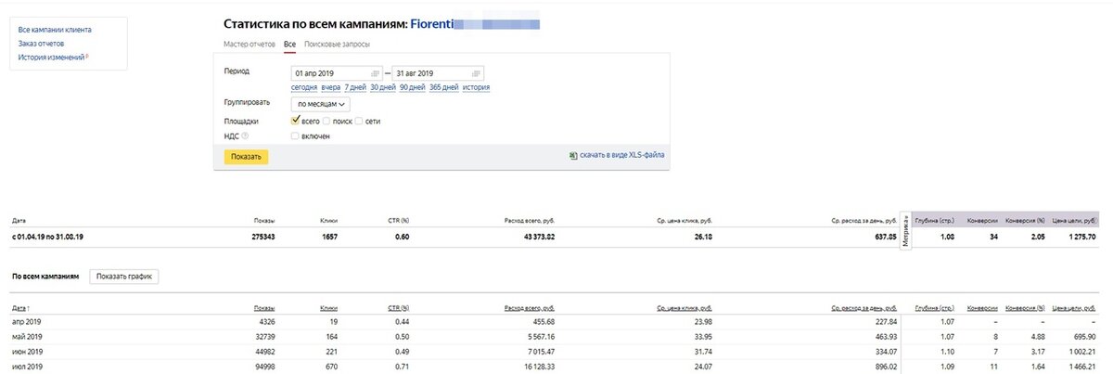
Task: Open 'Все кампании клиента' sidebar link
Action: [x=55, y=30]
